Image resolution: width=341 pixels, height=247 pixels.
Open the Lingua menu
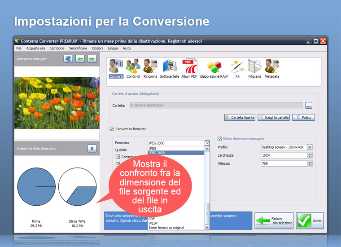[113, 49]
